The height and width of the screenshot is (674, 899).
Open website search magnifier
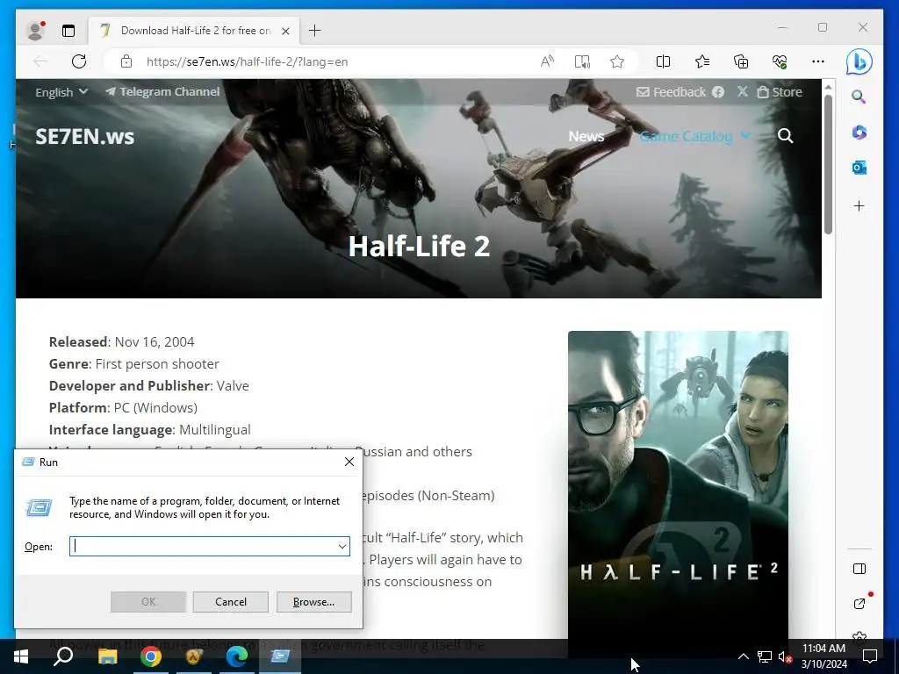786,136
